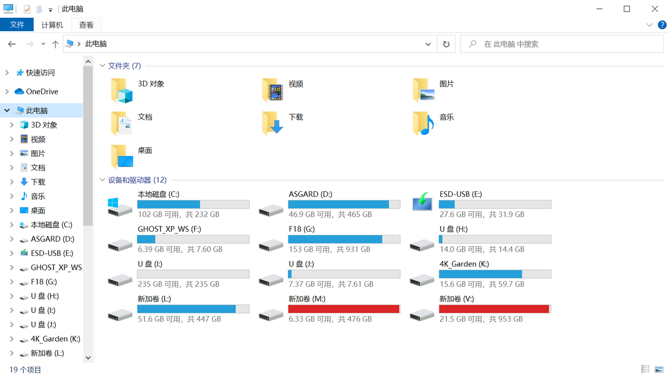The width and height of the screenshot is (669, 377).
Task: Open the 查看 ribbon tab
Action: [x=86, y=25]
